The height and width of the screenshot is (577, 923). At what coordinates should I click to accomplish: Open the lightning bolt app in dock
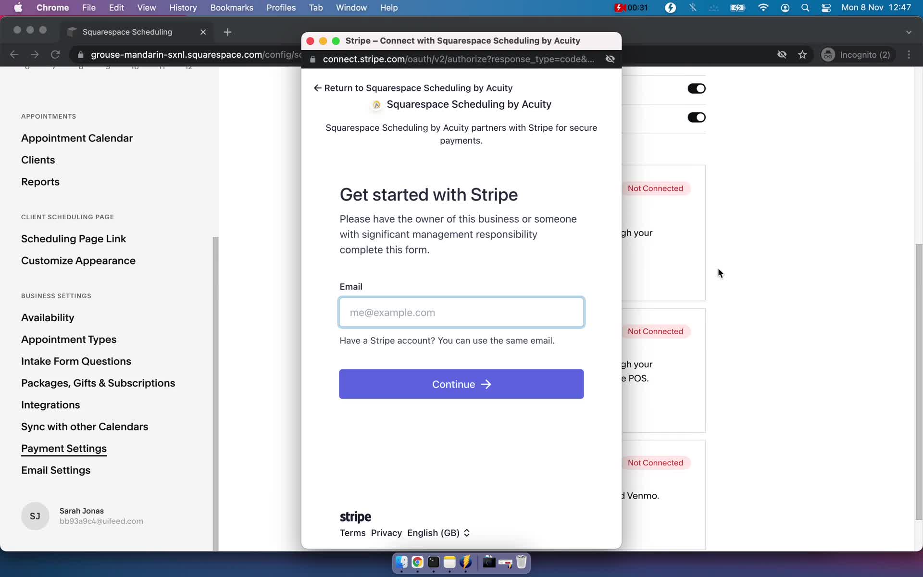tap(465, 562)
